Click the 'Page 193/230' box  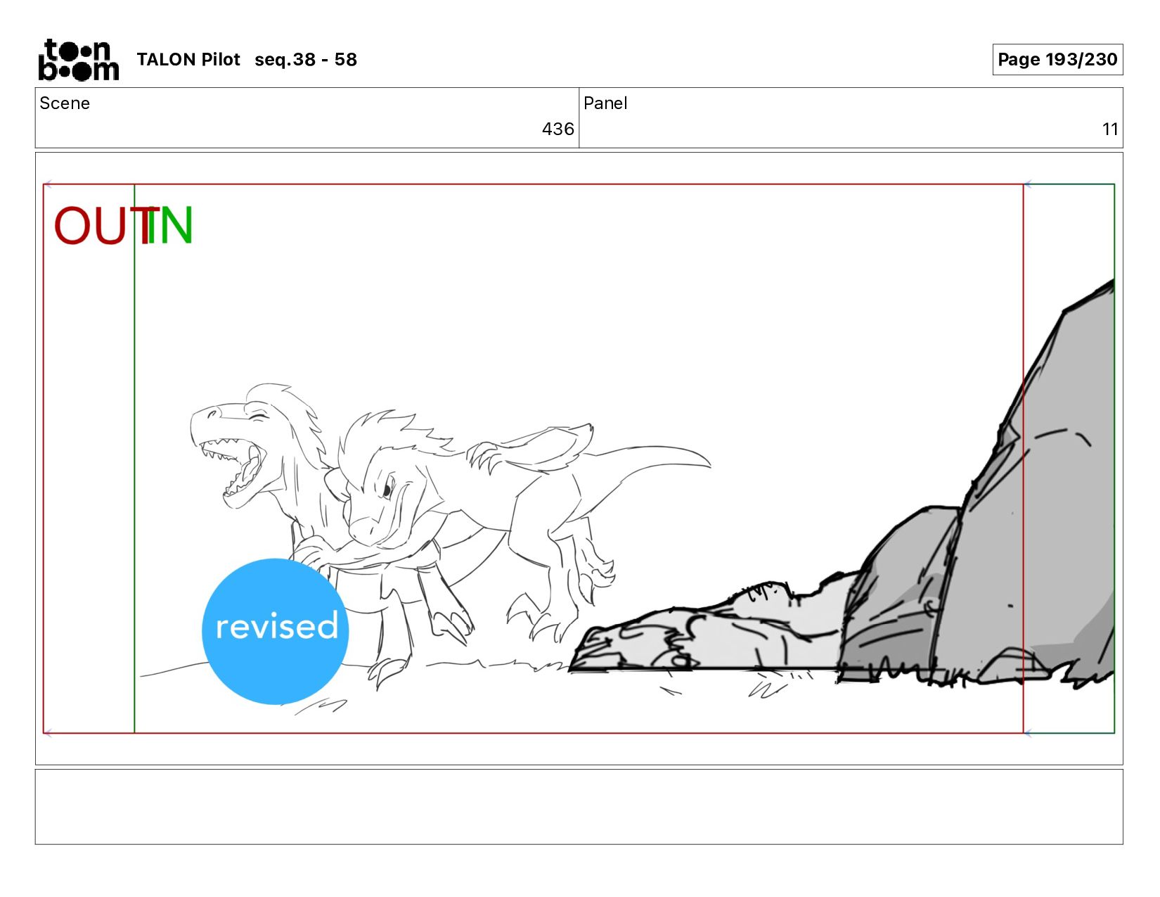pos(1057,60)
